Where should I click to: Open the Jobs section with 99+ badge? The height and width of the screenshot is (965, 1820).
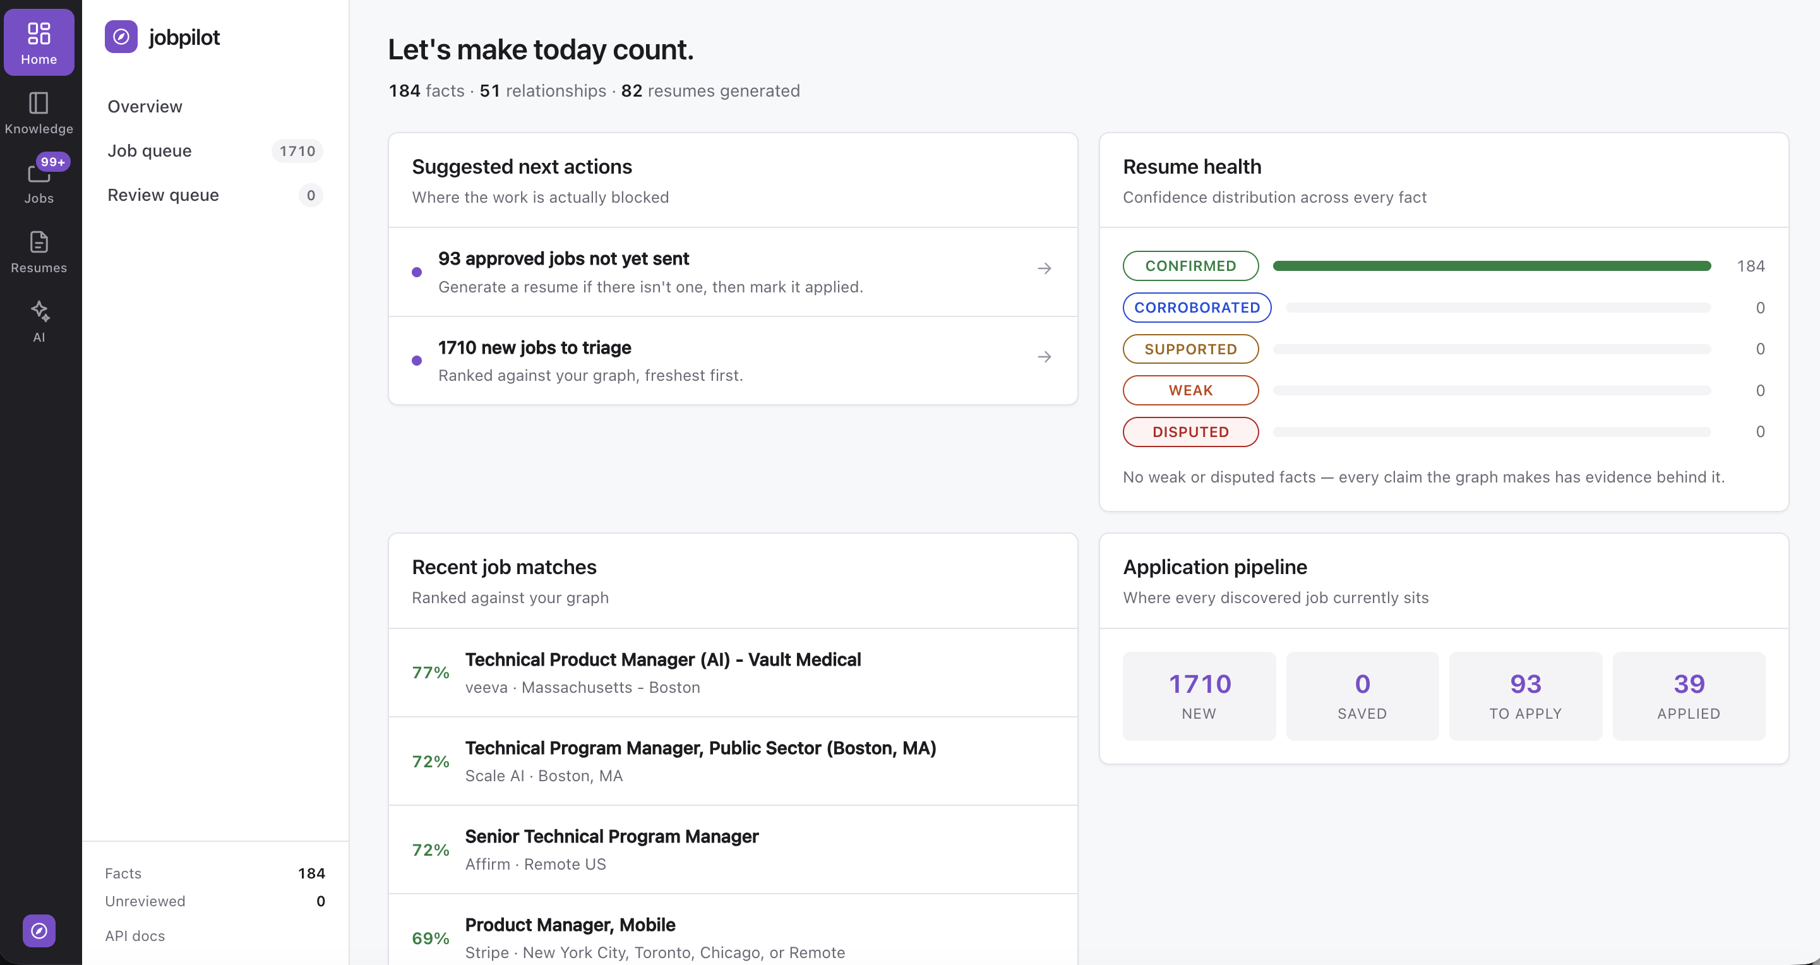pos(39,181)
